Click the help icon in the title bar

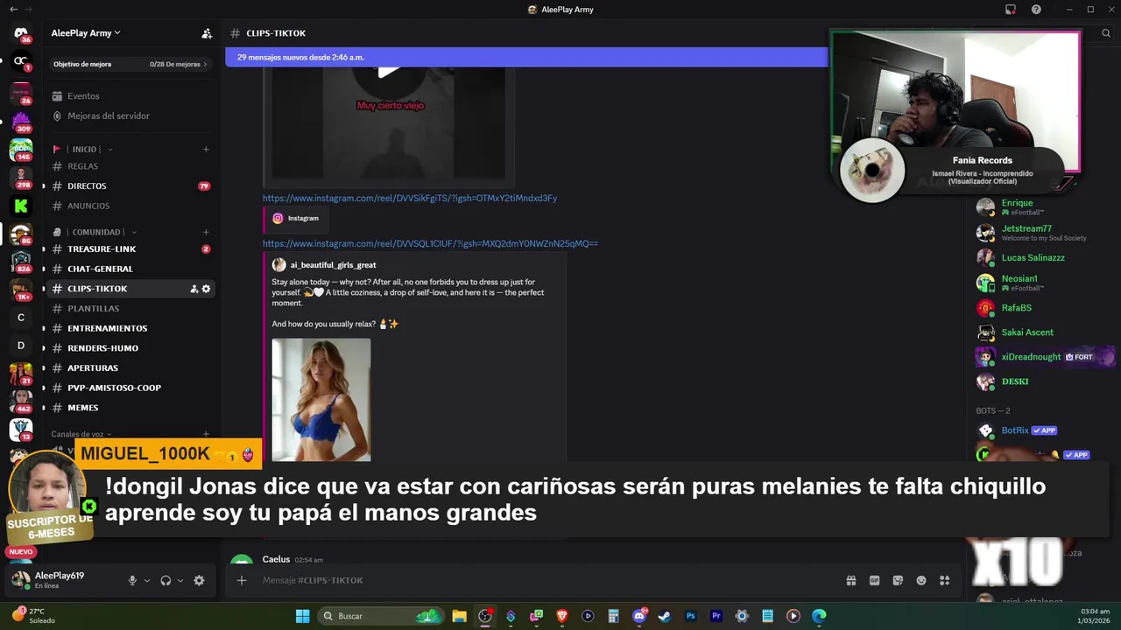click(x=1036, y=10)
